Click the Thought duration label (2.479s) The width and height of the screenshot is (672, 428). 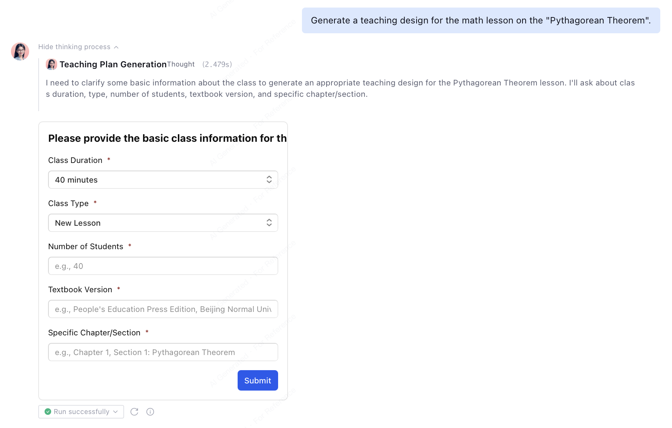[217, 64]
